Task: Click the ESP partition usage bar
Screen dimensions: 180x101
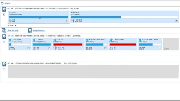Action: pyautogui.click(x=19, y=44)
